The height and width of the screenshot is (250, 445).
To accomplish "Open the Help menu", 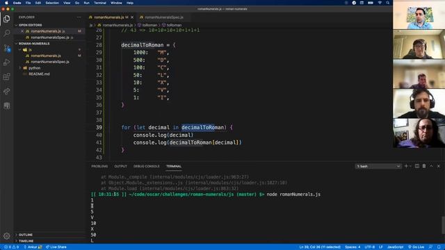I will (130, 3).
